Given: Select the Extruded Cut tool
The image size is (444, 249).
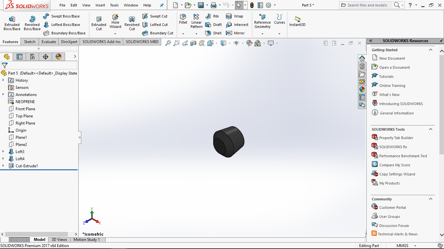Looking at the screenshot, I should point(99,23).
